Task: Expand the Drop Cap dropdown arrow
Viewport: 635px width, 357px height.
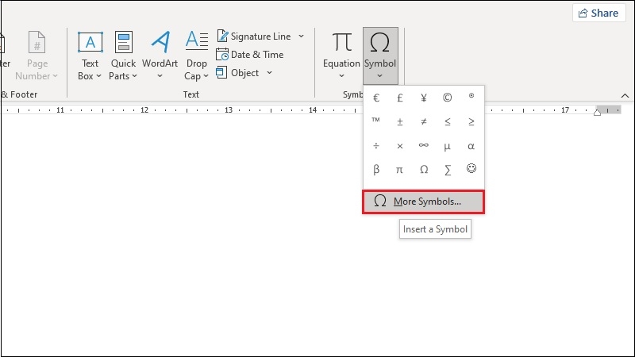Action: [x=206, y=75]
